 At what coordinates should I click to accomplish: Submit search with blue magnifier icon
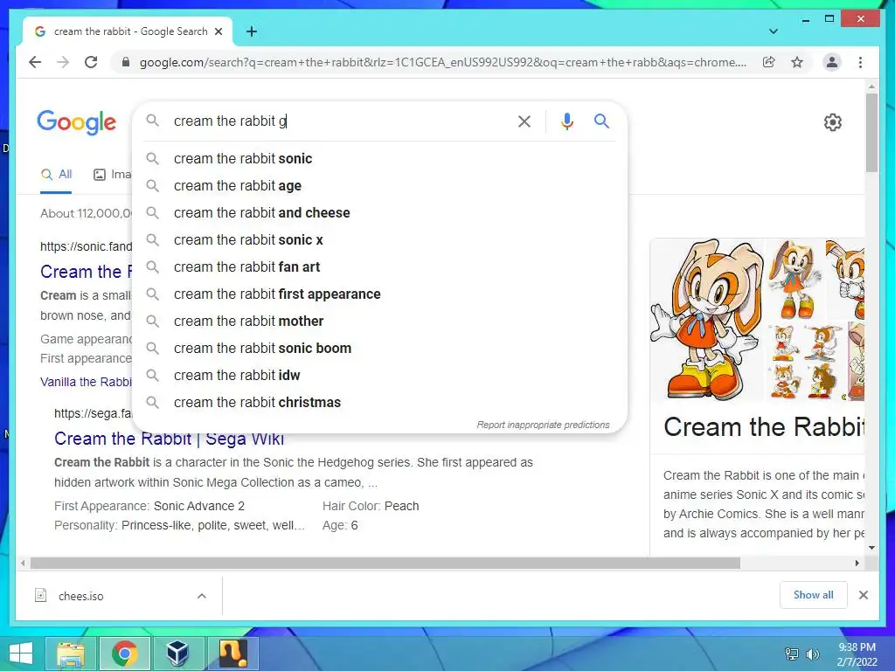tap(601, 121)
